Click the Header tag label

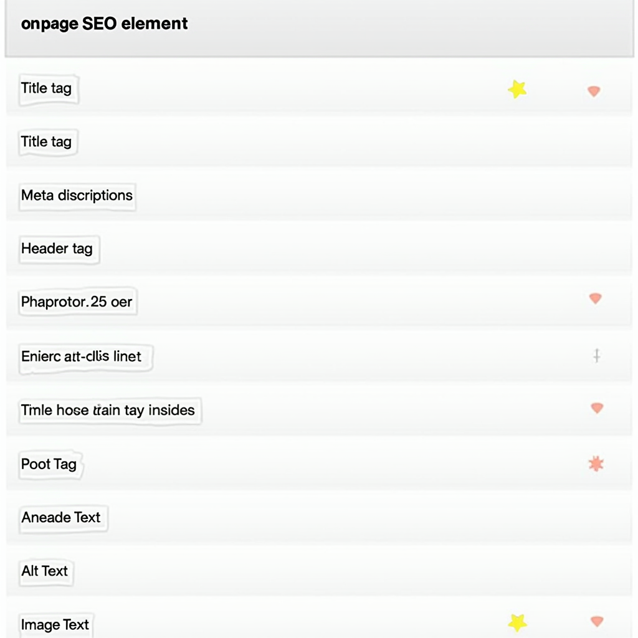pyautogui.click(x=58, y=249)
